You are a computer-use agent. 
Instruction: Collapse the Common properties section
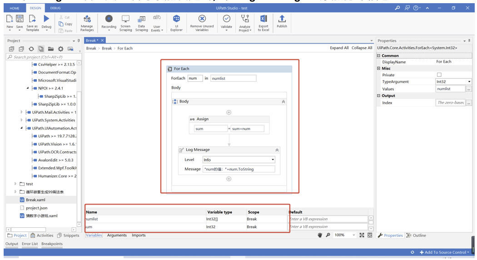tap(379, 56)
